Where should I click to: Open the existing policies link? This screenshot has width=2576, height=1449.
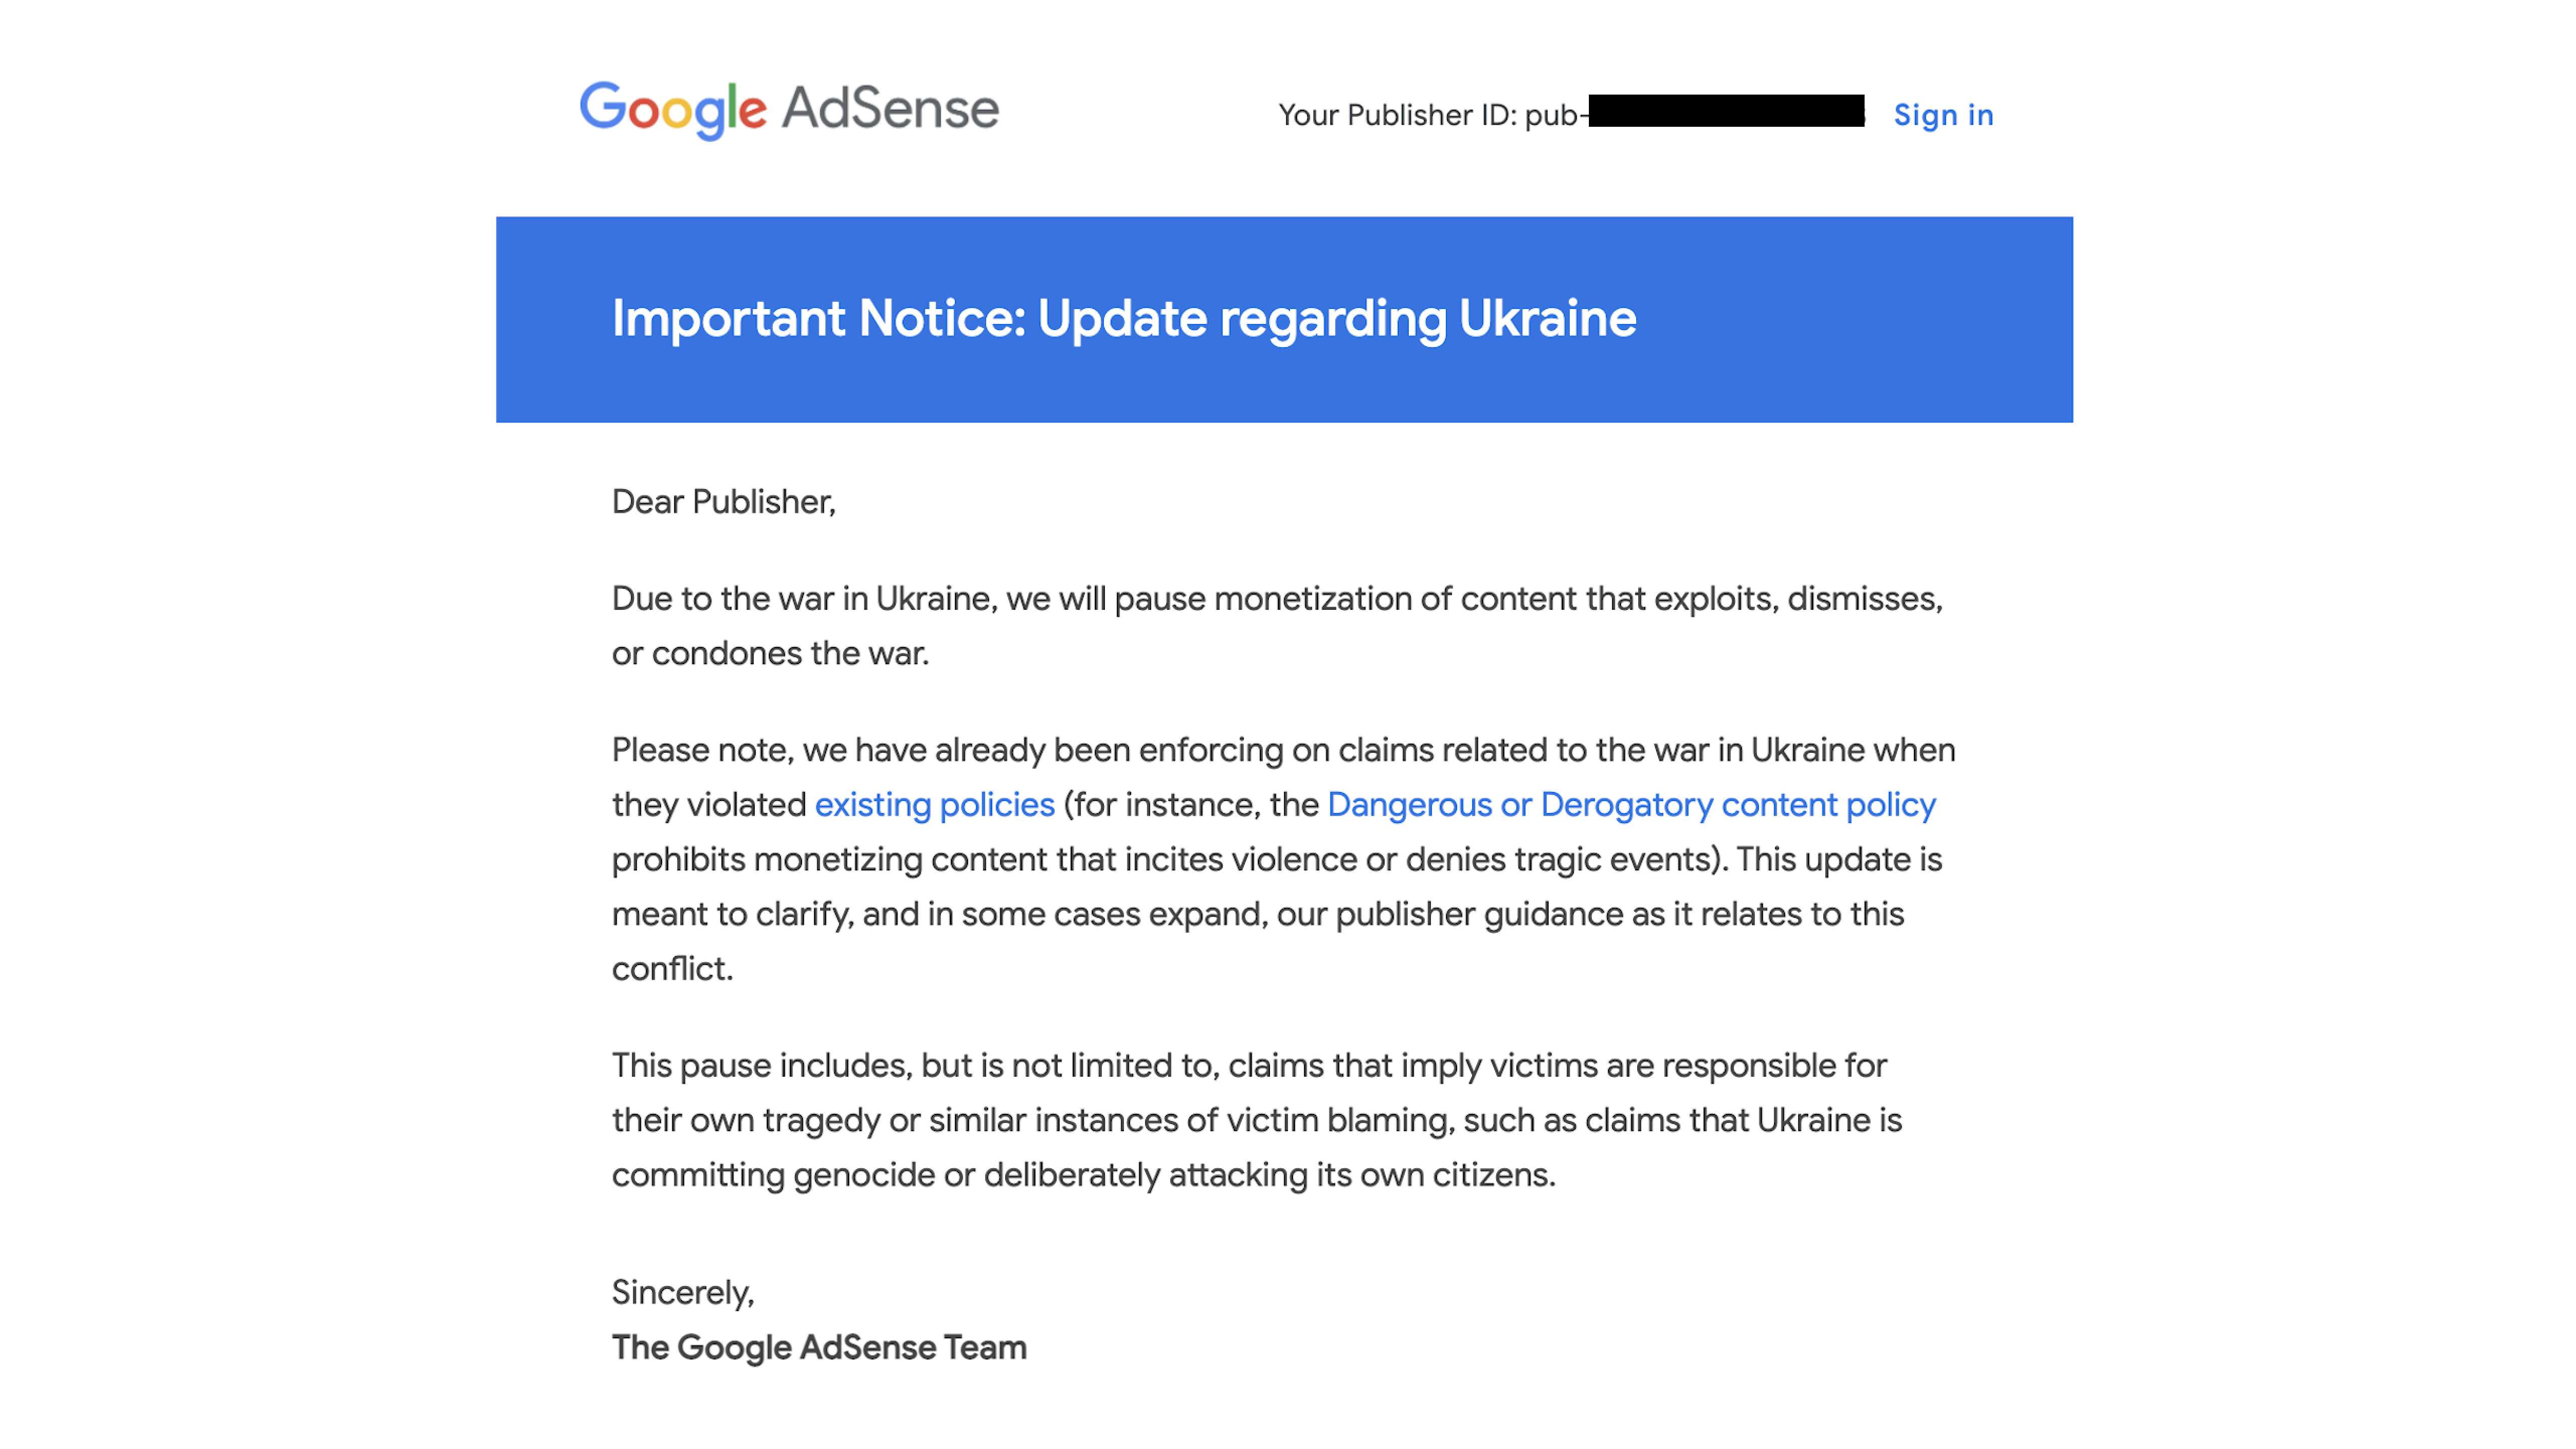(x=934, y=804)
